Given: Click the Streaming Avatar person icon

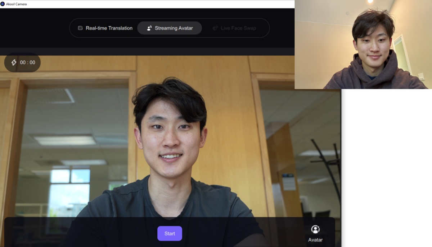Looking at the screenshot, I should pos(149,28).
